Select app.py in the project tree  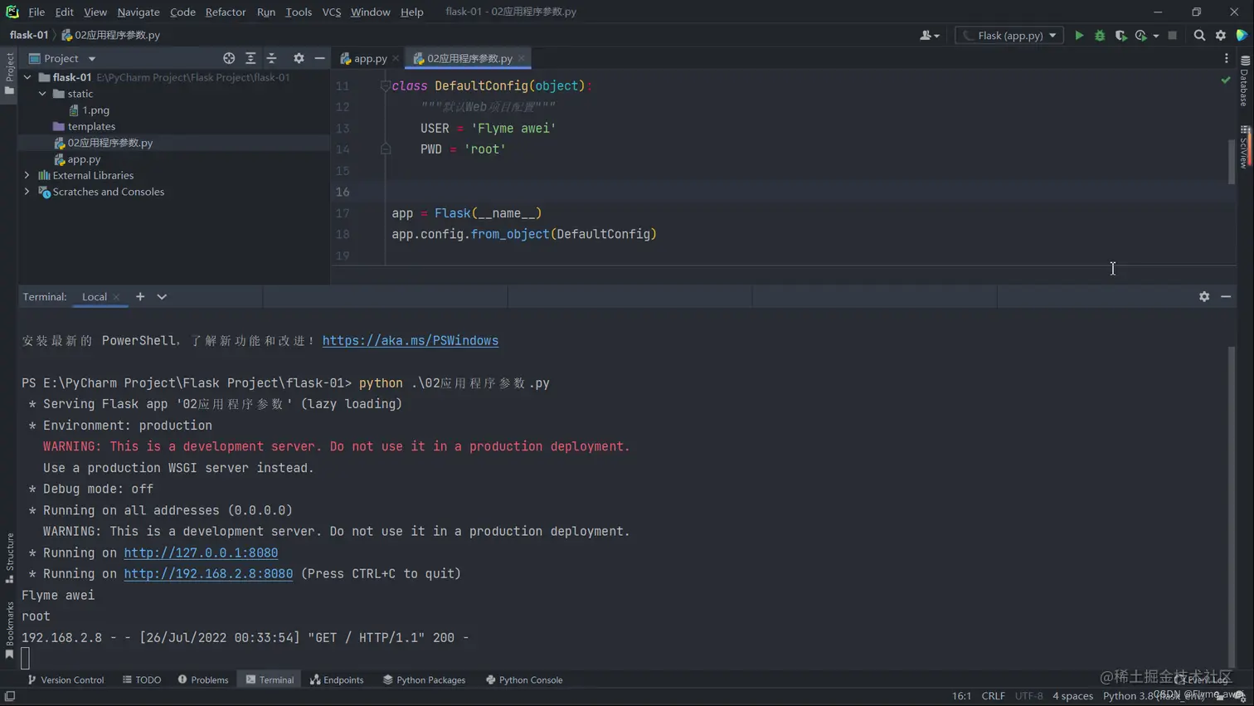point(84,159)
